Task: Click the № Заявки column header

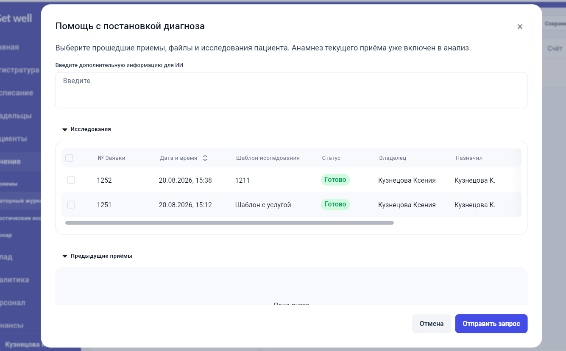Action: [x=112, y=158]
